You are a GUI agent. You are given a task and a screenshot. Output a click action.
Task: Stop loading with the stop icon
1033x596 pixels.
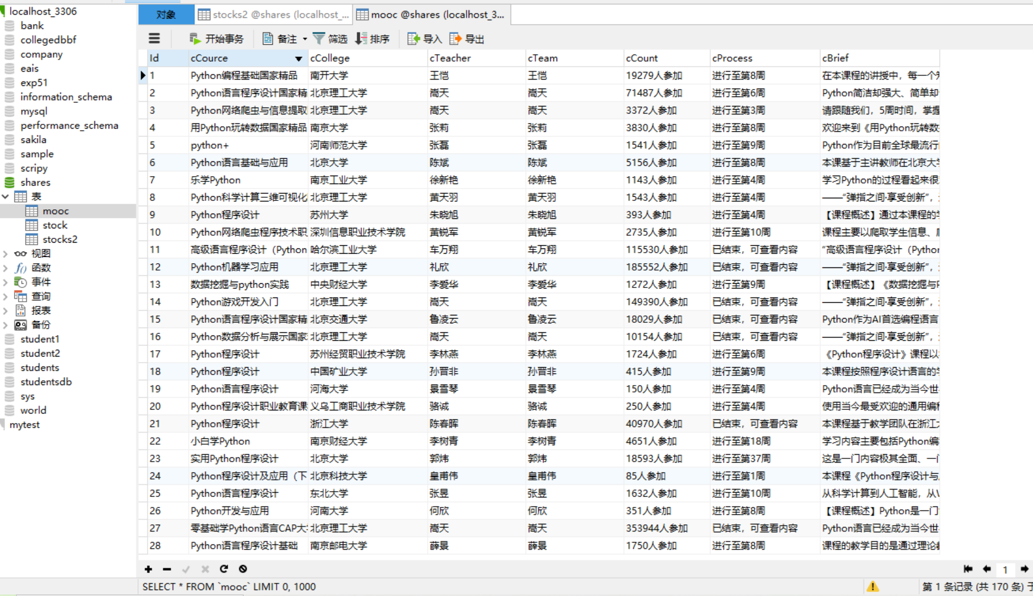243,569
